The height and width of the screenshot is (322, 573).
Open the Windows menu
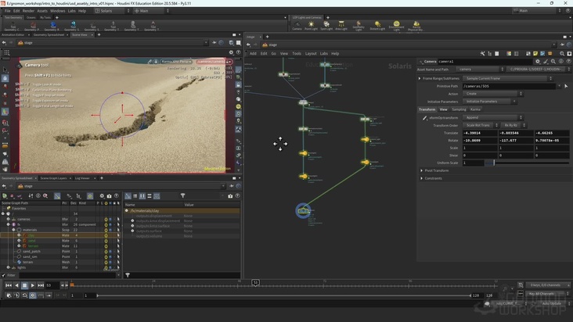pyautogui.click(x=57, y=11)
